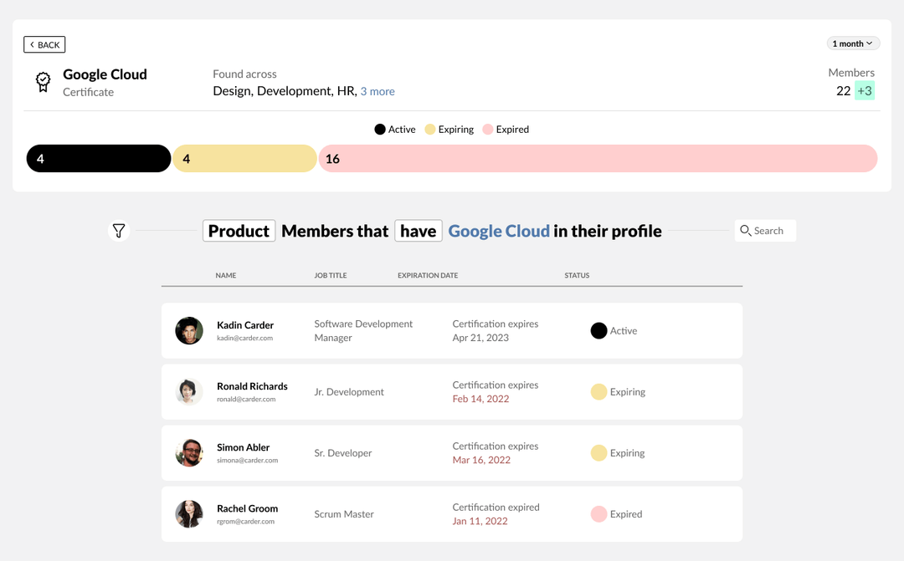Screen dimensions: 904x561
Task: Click Kadin Carder's black Active status dot
Action: [x=598, y=330]
